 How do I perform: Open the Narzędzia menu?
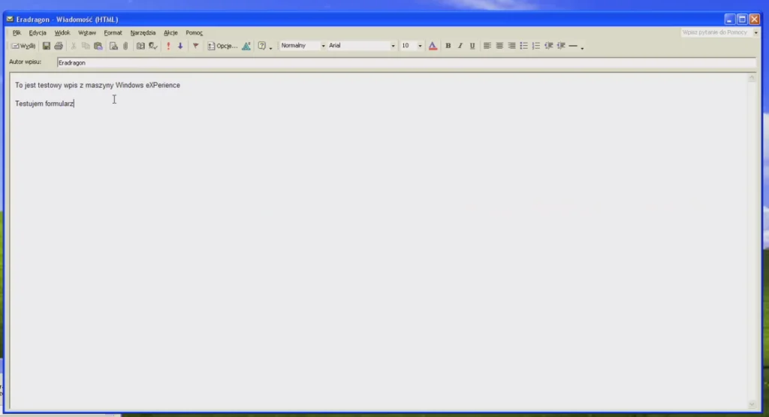pyautogui.click(x=143, y=33)
